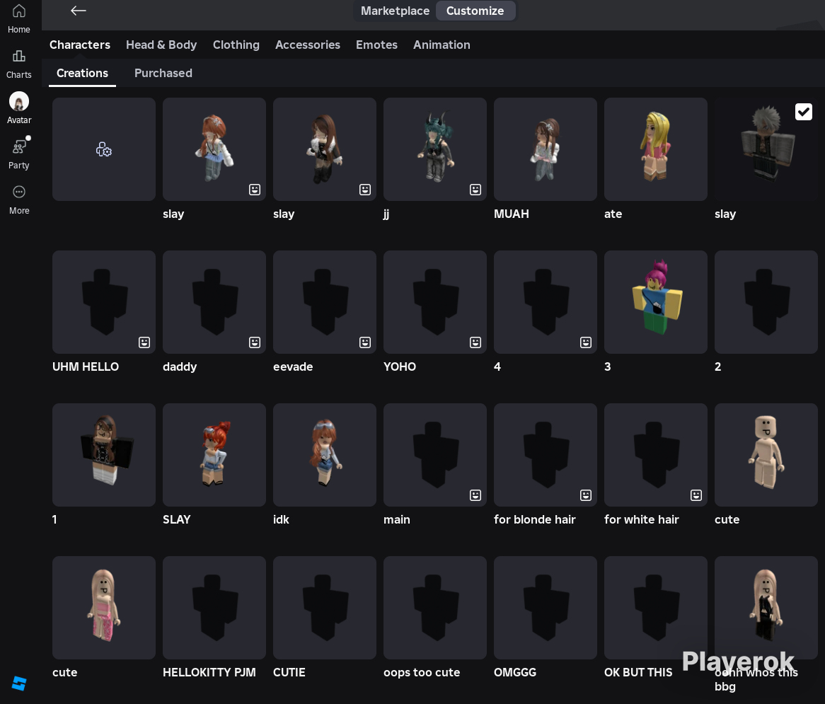
Task: Click the emote icon on eevade character
Action: (365, 342)
